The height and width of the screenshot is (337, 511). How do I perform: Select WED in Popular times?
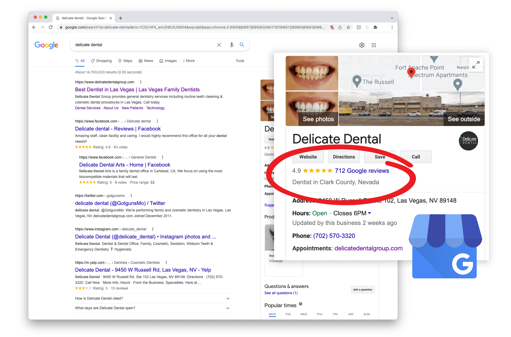tap(304, 314)
